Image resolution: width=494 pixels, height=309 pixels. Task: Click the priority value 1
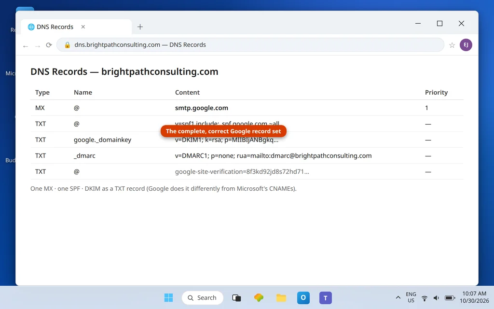click(x=426, y=108)
